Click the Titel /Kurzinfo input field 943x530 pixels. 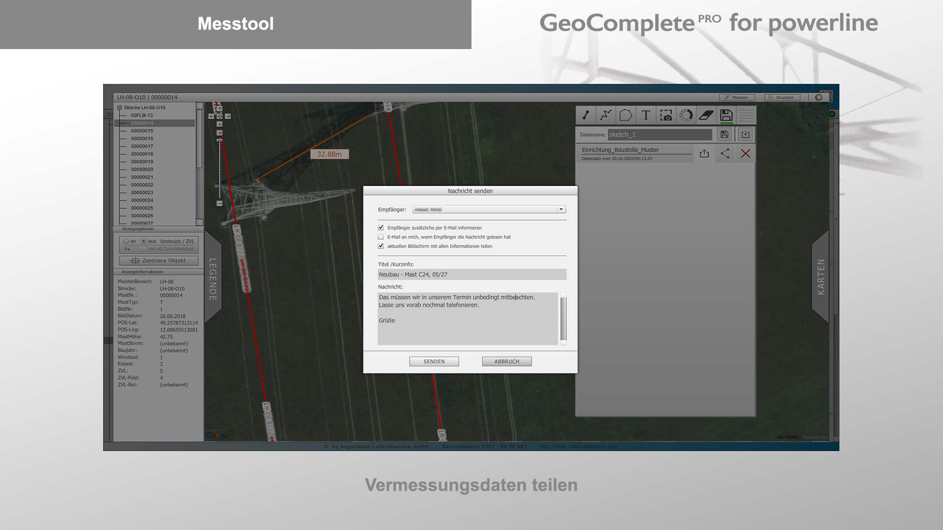pyautogui.click(x=472, y=274)
